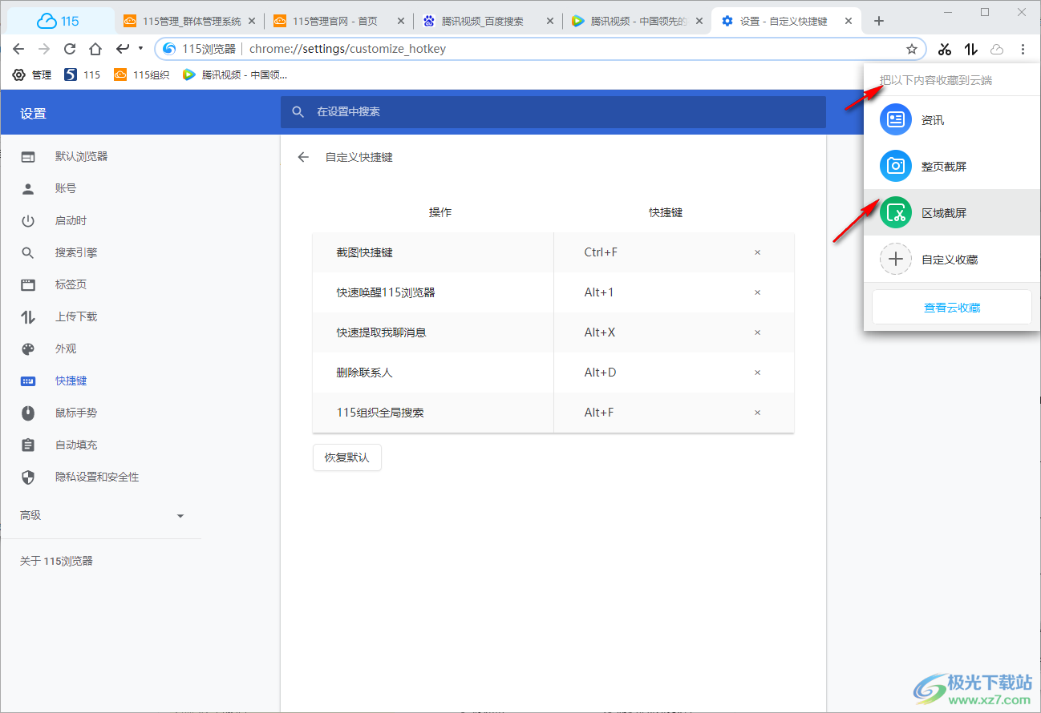
Task: Open the 管理 bookmark
Action: pyautogui.click(x=32, y=75)
